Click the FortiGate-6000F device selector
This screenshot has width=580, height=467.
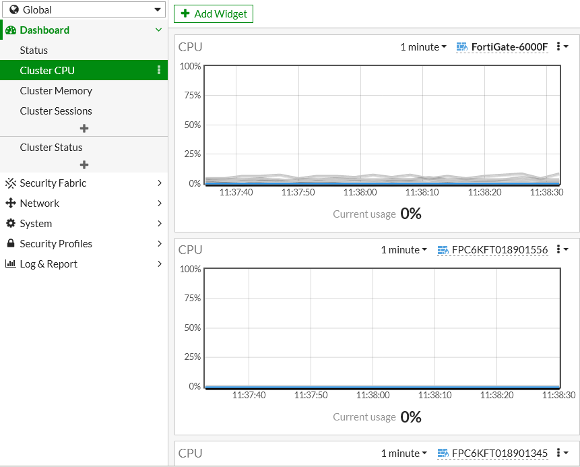click(502, 47)
